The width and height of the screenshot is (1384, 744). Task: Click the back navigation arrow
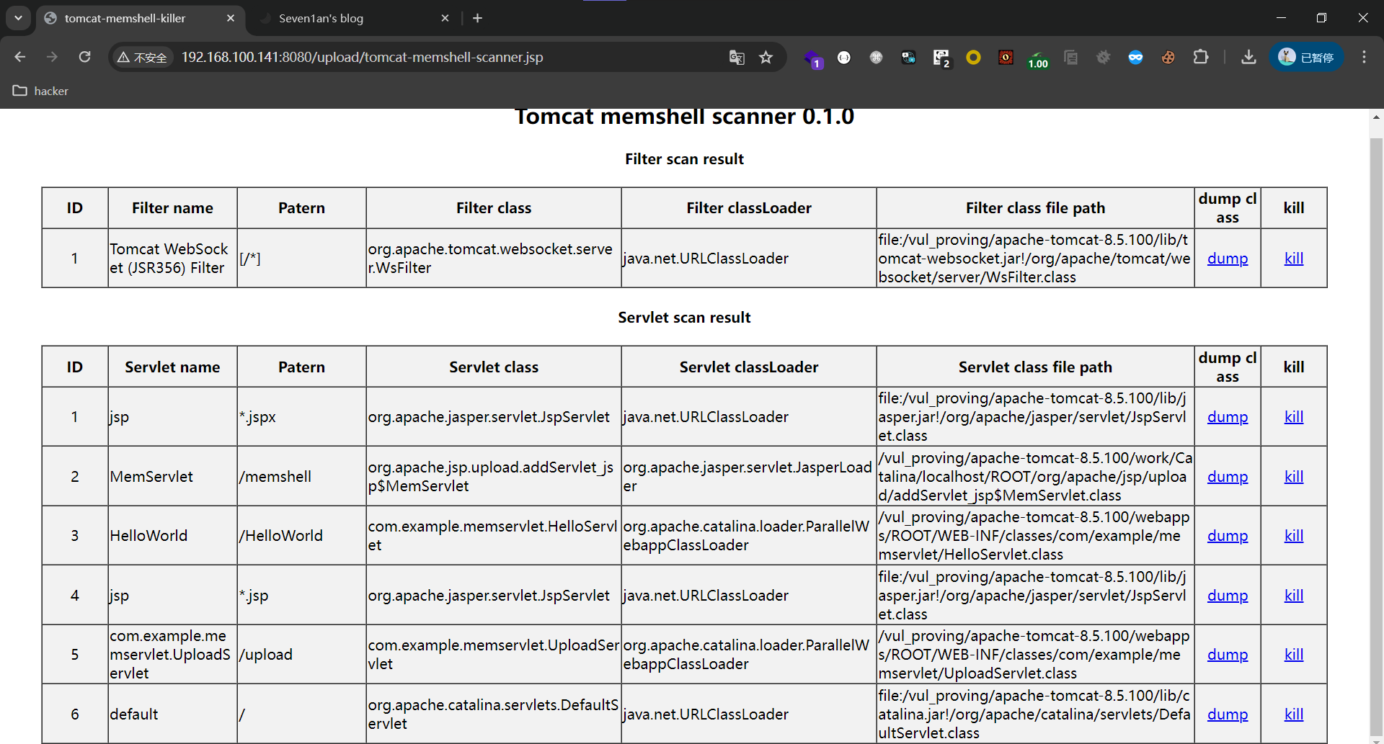pos(20,57)
